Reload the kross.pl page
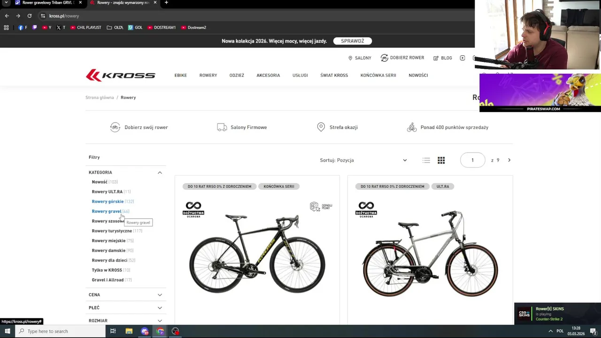 pyautogui.click(x=29, y=16)
